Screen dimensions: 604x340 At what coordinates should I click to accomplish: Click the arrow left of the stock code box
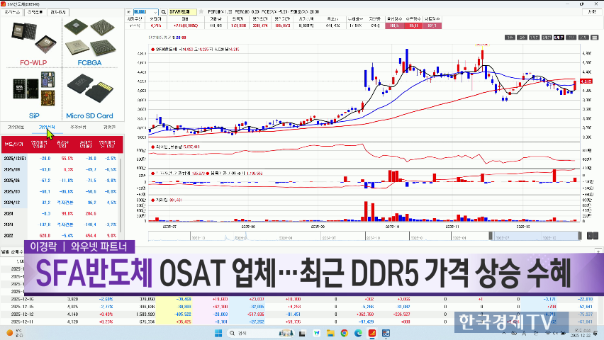point(129,13)
